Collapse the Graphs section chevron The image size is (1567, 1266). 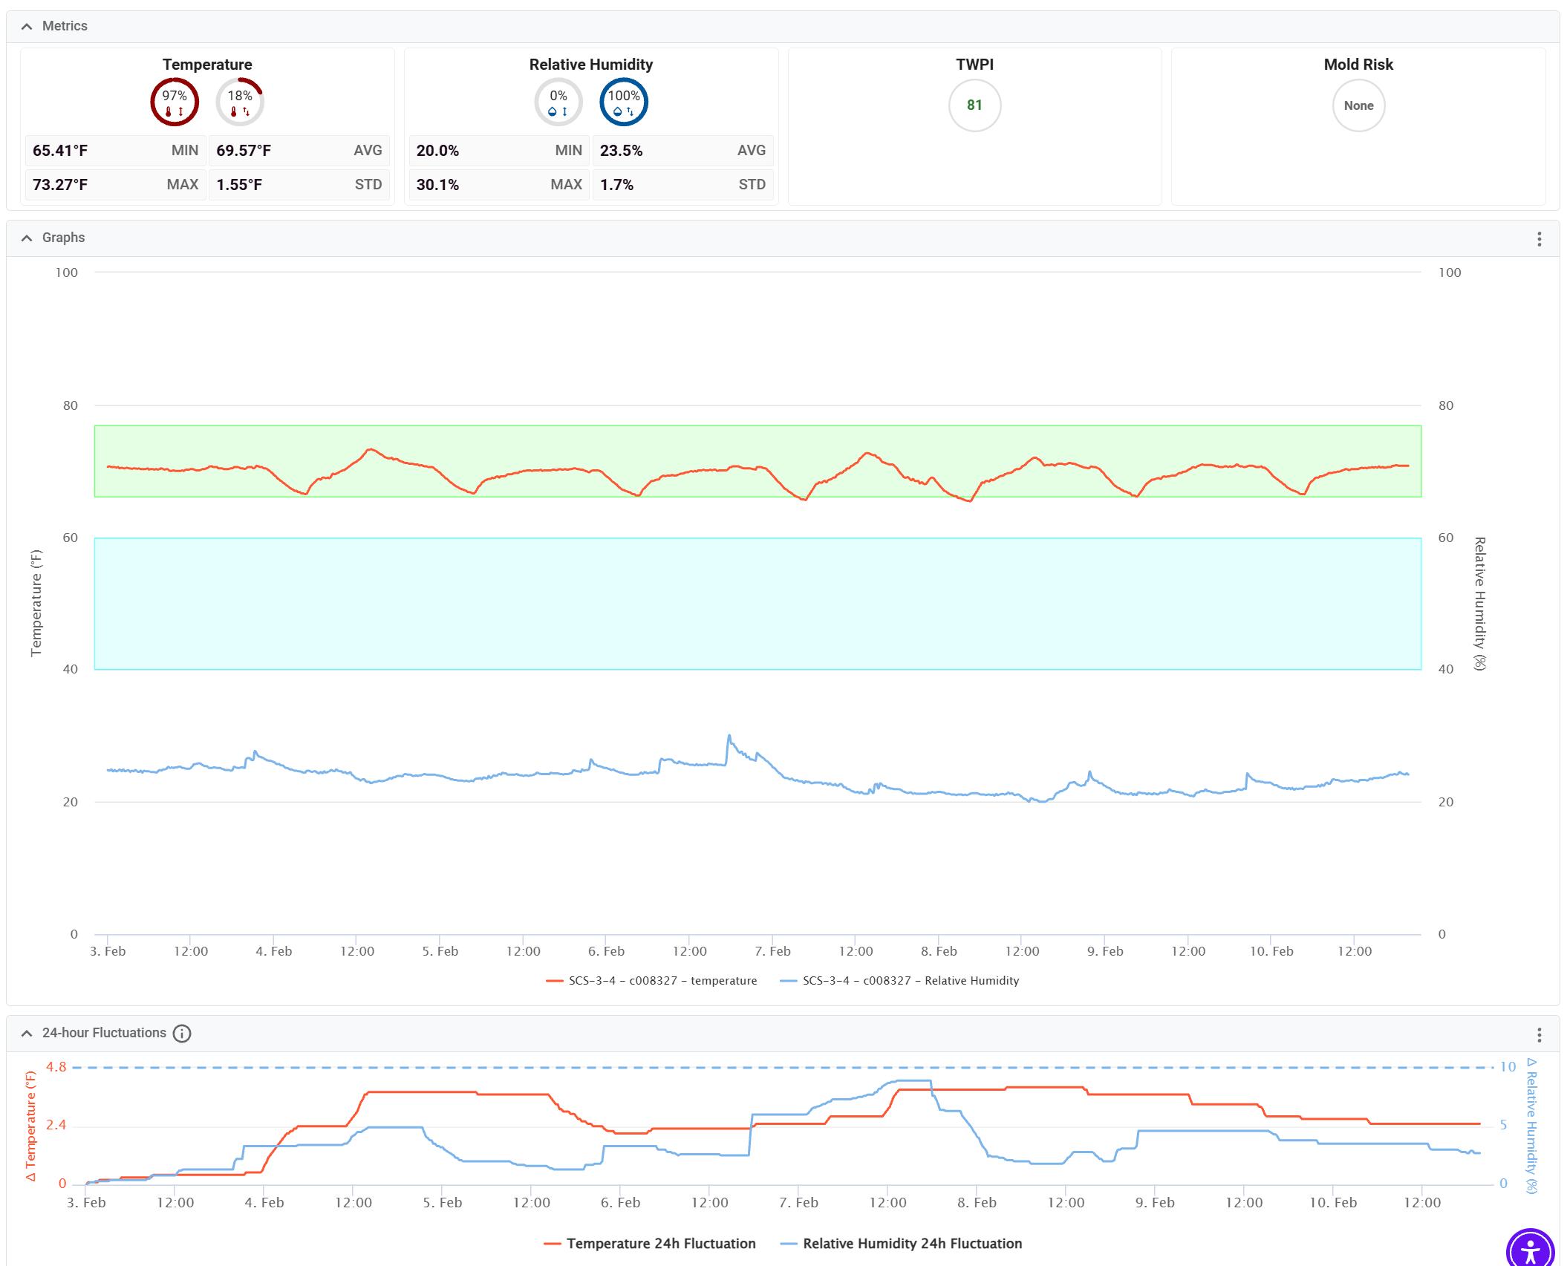[x=27, y=238]
